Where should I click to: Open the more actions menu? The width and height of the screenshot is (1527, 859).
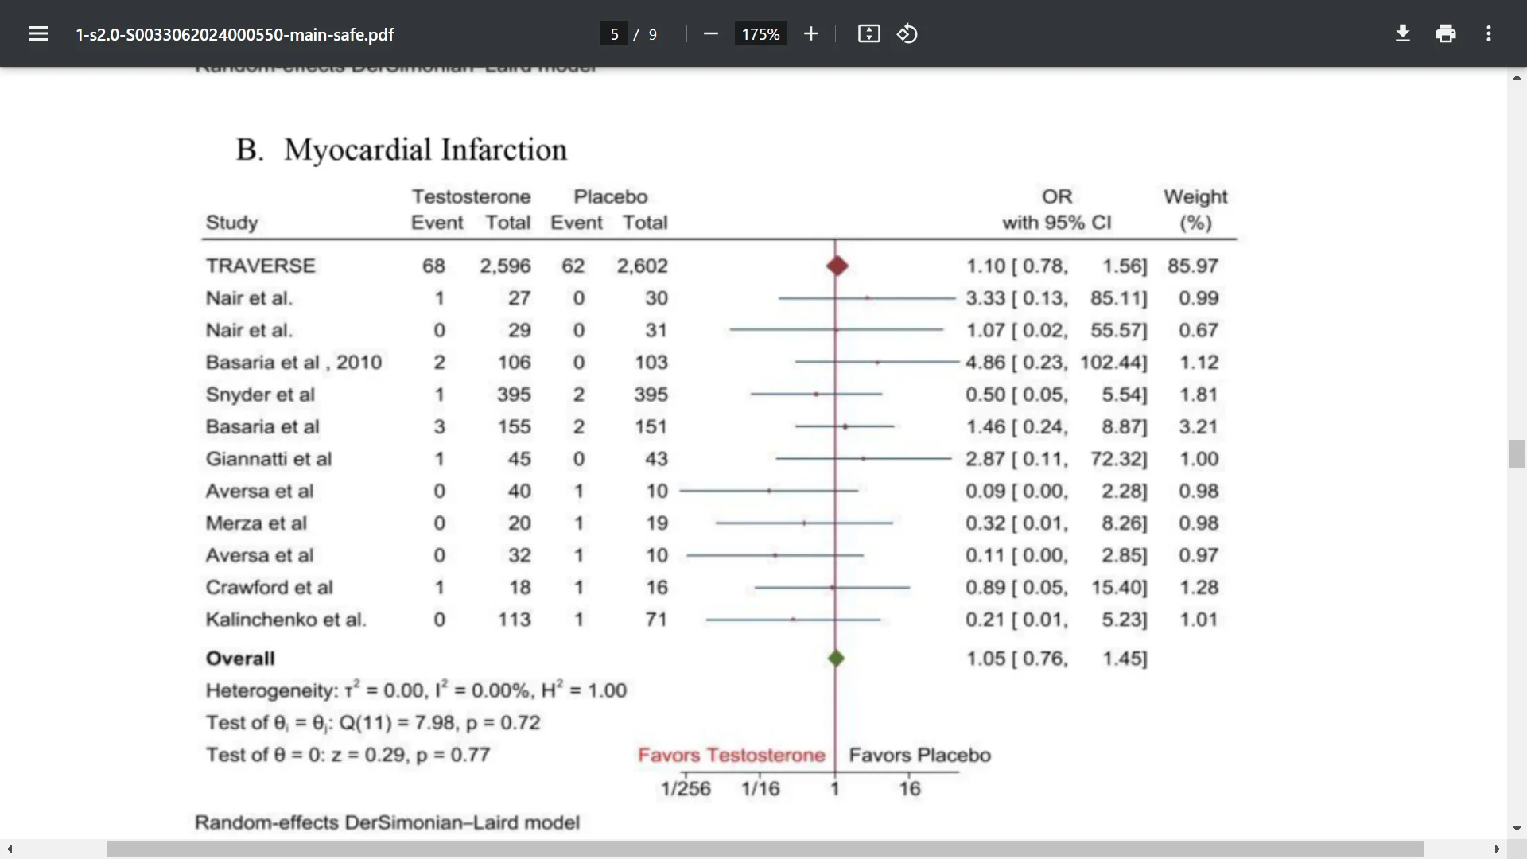click(x=1489, y=33)
